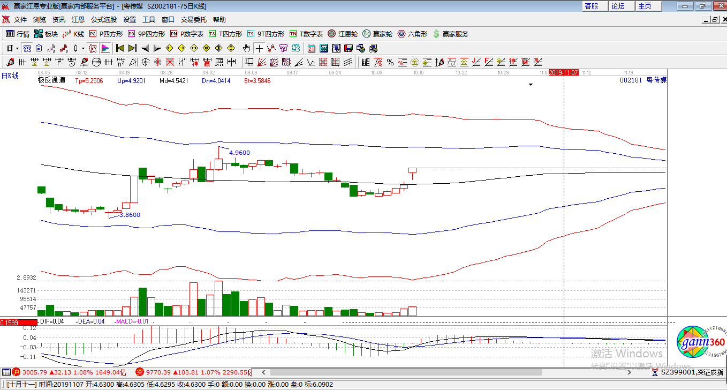Click the stock code 002181 label
Viewport: 727px width, 390px height.
point(630,80)
